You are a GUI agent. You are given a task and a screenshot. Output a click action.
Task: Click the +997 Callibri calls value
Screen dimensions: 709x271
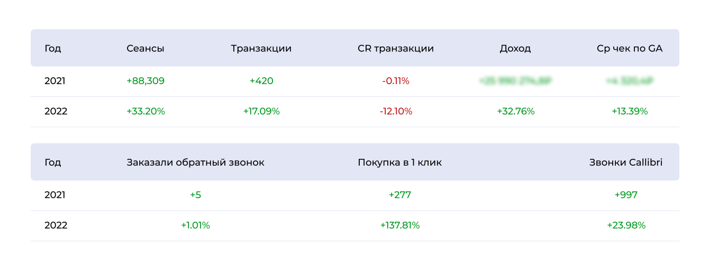(x=626, y=195)
